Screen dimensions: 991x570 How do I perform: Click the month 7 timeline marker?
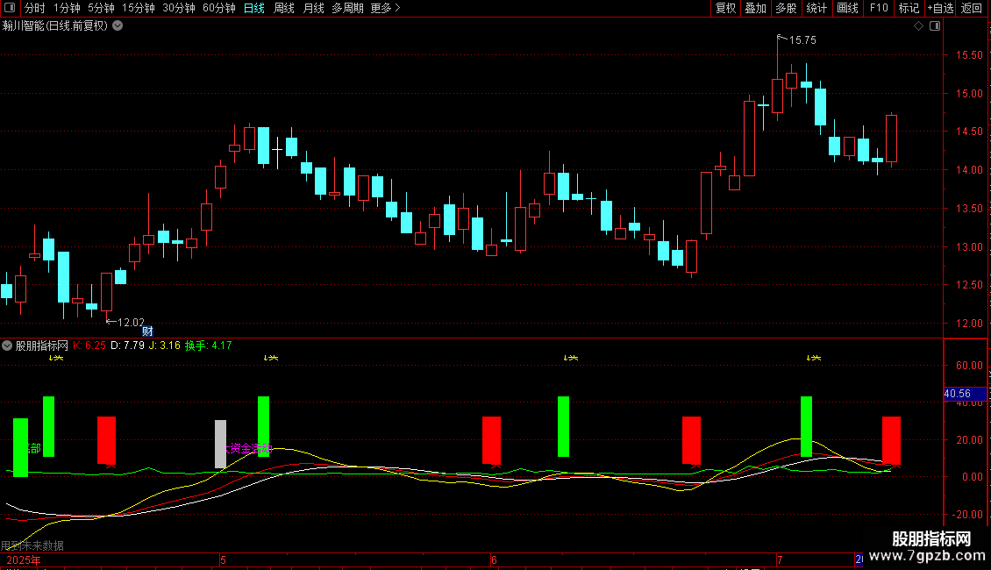click(x=780, y=560)
